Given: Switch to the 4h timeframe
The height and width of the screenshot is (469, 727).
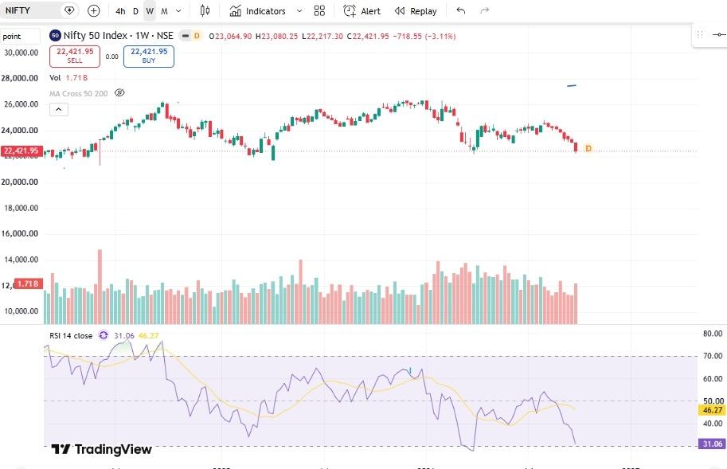Looking at the screenshot, I should click(x=120, y=11).
